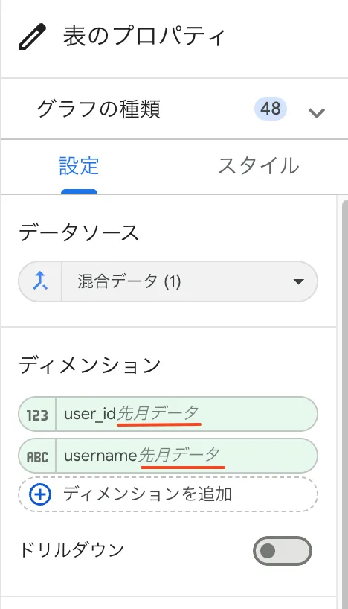The width and height of the screenshot is (348, 609).
Task: Select the user_id dimension chip
Action: pos(168,414)
